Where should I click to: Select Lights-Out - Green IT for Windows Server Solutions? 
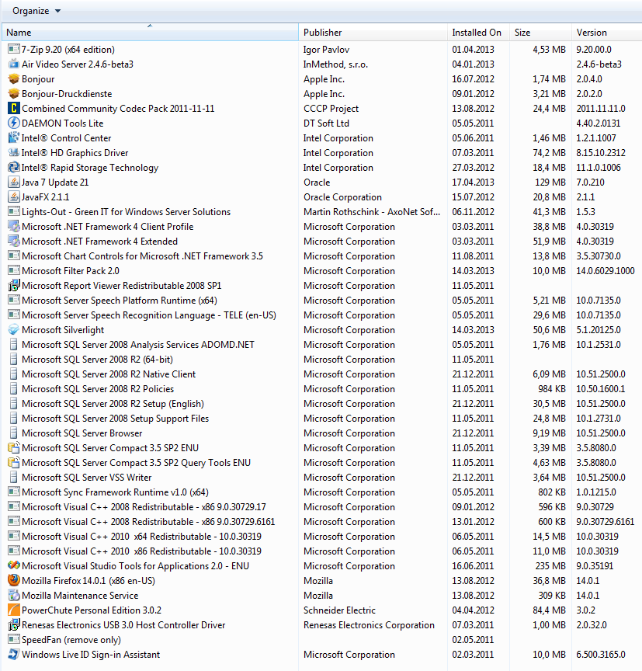127,212
